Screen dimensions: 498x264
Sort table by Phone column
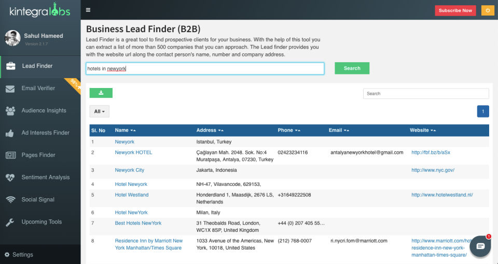tap(289, 130)
